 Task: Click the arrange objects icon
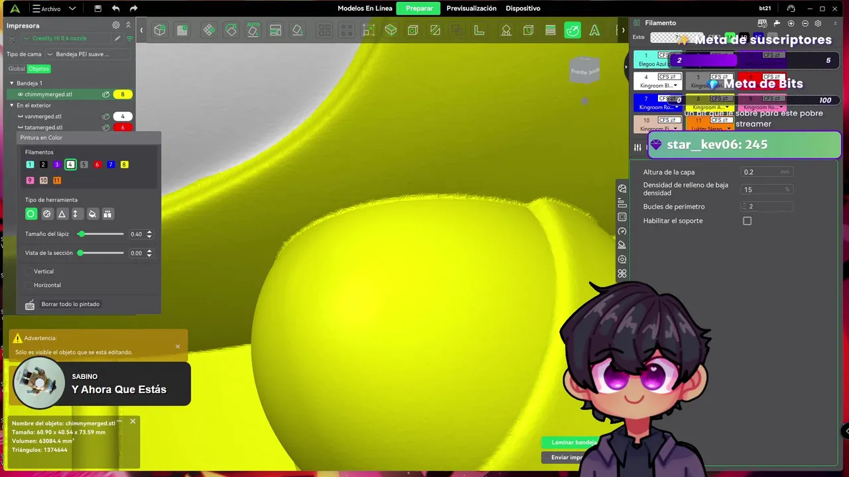point(275,30)
